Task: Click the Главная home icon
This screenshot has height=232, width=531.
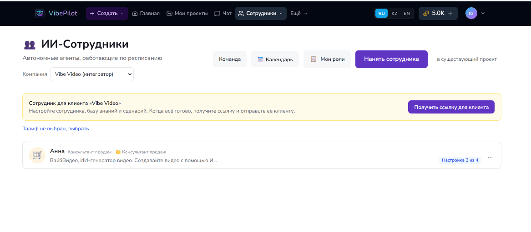Action: tap(135, 14)
